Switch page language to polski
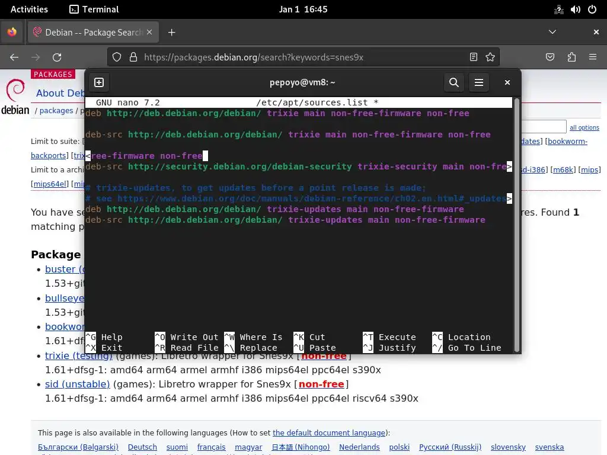The width and height of the screenshot is (607, 455). pyautogui.click(x=399, y=447)
